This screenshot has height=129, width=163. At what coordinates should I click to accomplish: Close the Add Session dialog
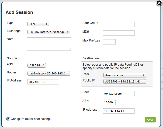click(159, 3)
